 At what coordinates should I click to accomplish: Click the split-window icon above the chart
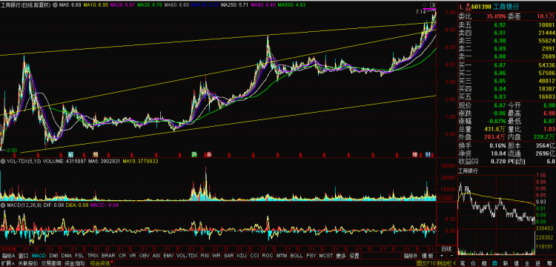pos(432,4)
